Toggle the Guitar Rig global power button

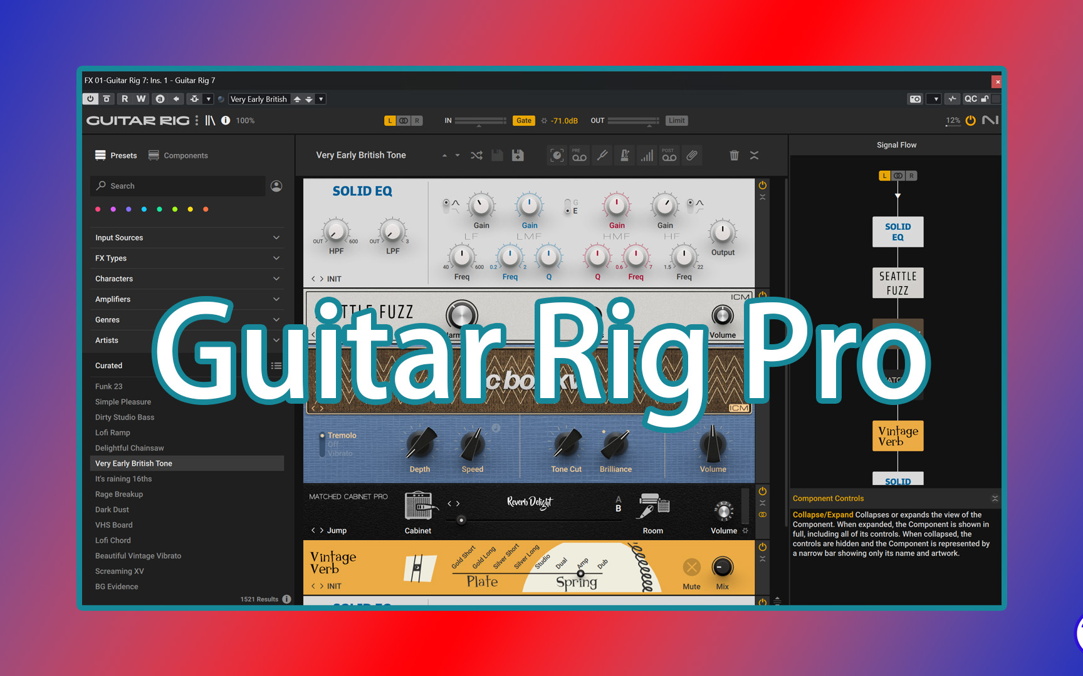pos(971,120)
